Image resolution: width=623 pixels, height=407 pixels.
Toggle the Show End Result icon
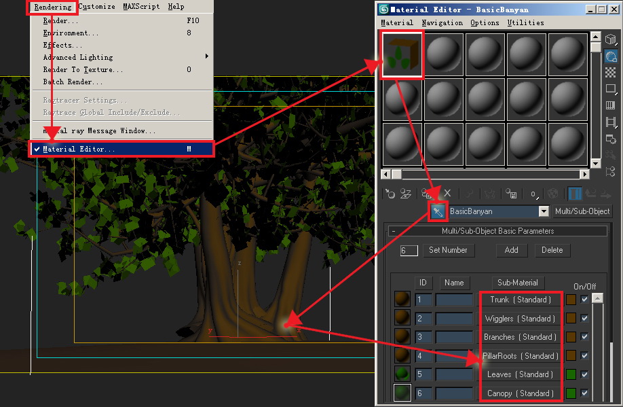coord(575,194)
